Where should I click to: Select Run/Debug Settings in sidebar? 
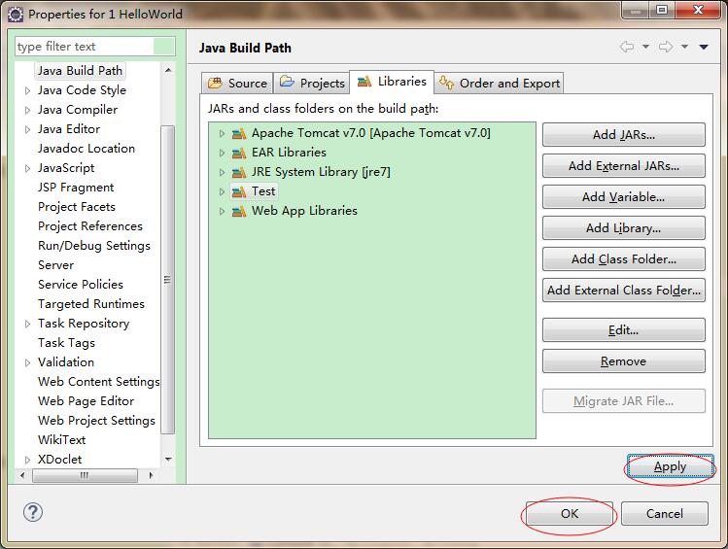pos(94,246)
